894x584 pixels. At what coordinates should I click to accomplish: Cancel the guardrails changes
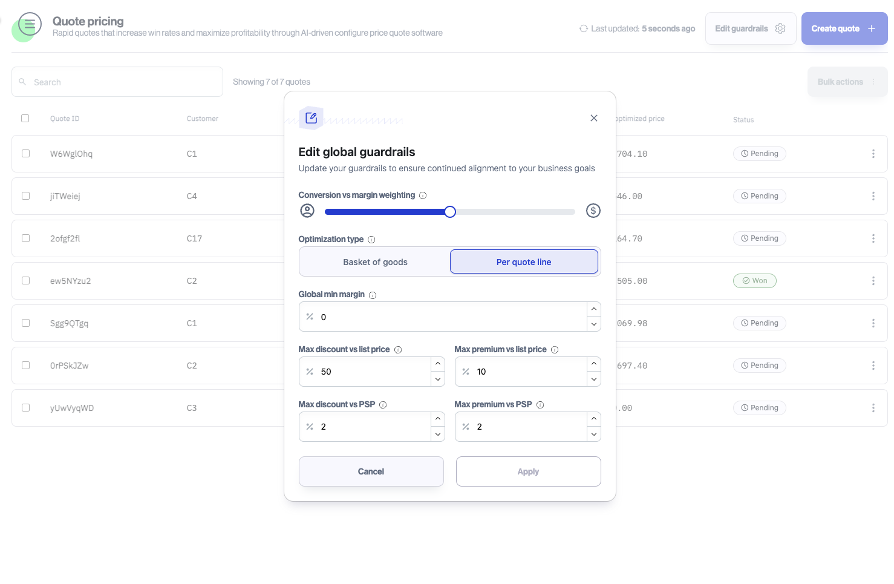point(371,471)
